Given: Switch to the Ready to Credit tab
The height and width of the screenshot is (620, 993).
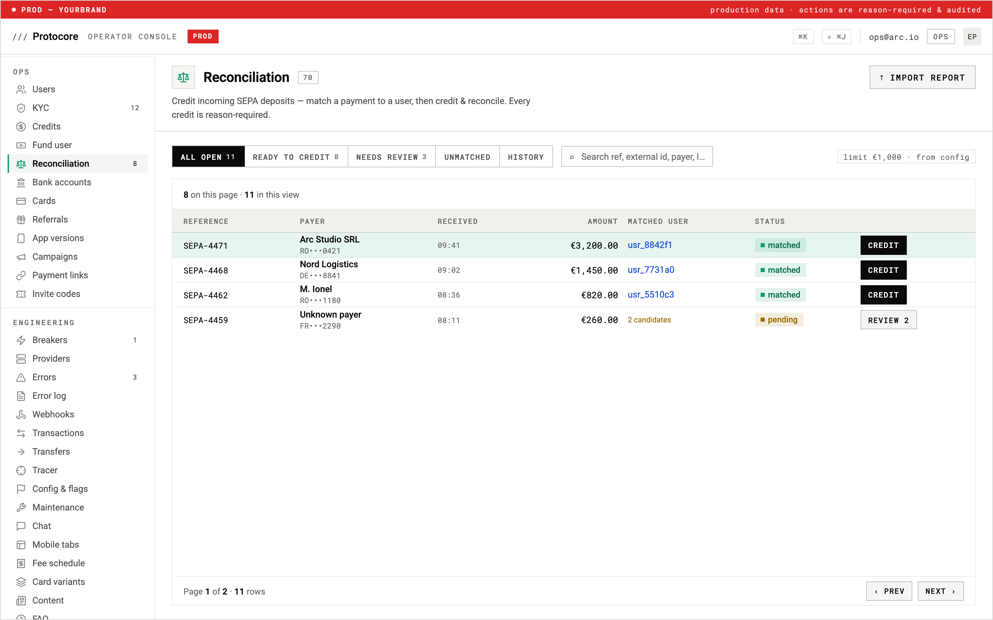Looking at the screenshot, I should [x=296, y=157].
